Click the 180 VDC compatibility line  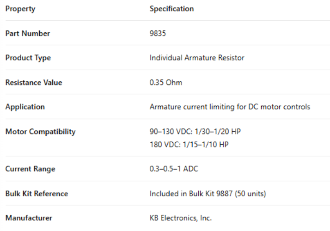click(x=189, y=144)
